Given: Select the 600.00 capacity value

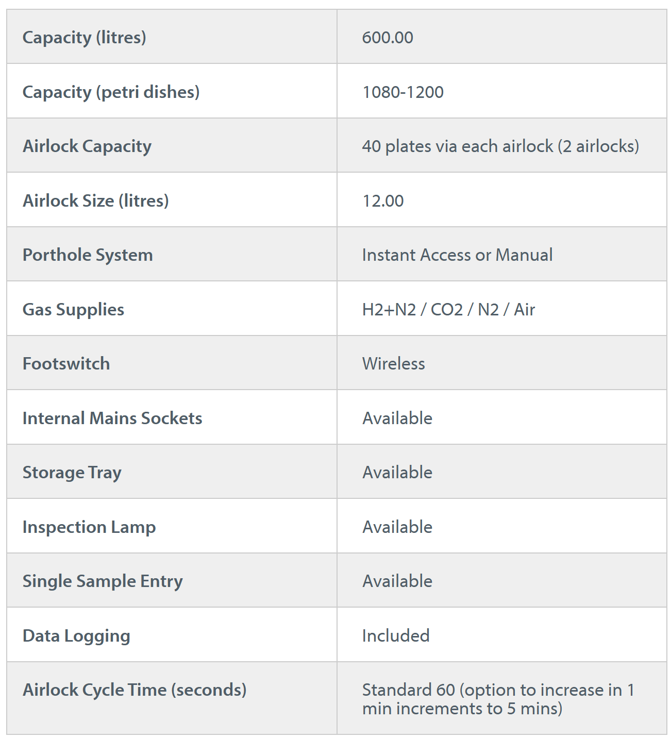Looking at the screenshot, I should click(388, 38).
